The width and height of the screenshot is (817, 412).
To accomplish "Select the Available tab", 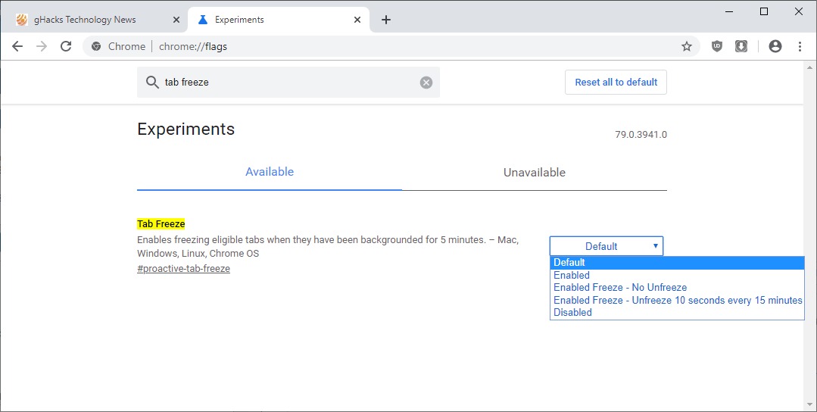I will (x=270, y=172).
